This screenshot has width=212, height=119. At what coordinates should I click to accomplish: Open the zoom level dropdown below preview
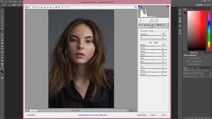[37, 110]
